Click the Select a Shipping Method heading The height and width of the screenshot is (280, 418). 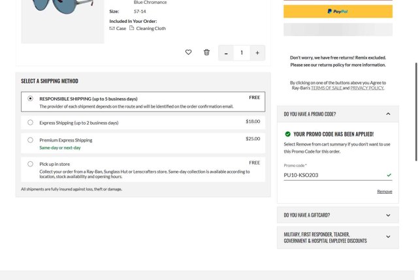tap(50, 81)
